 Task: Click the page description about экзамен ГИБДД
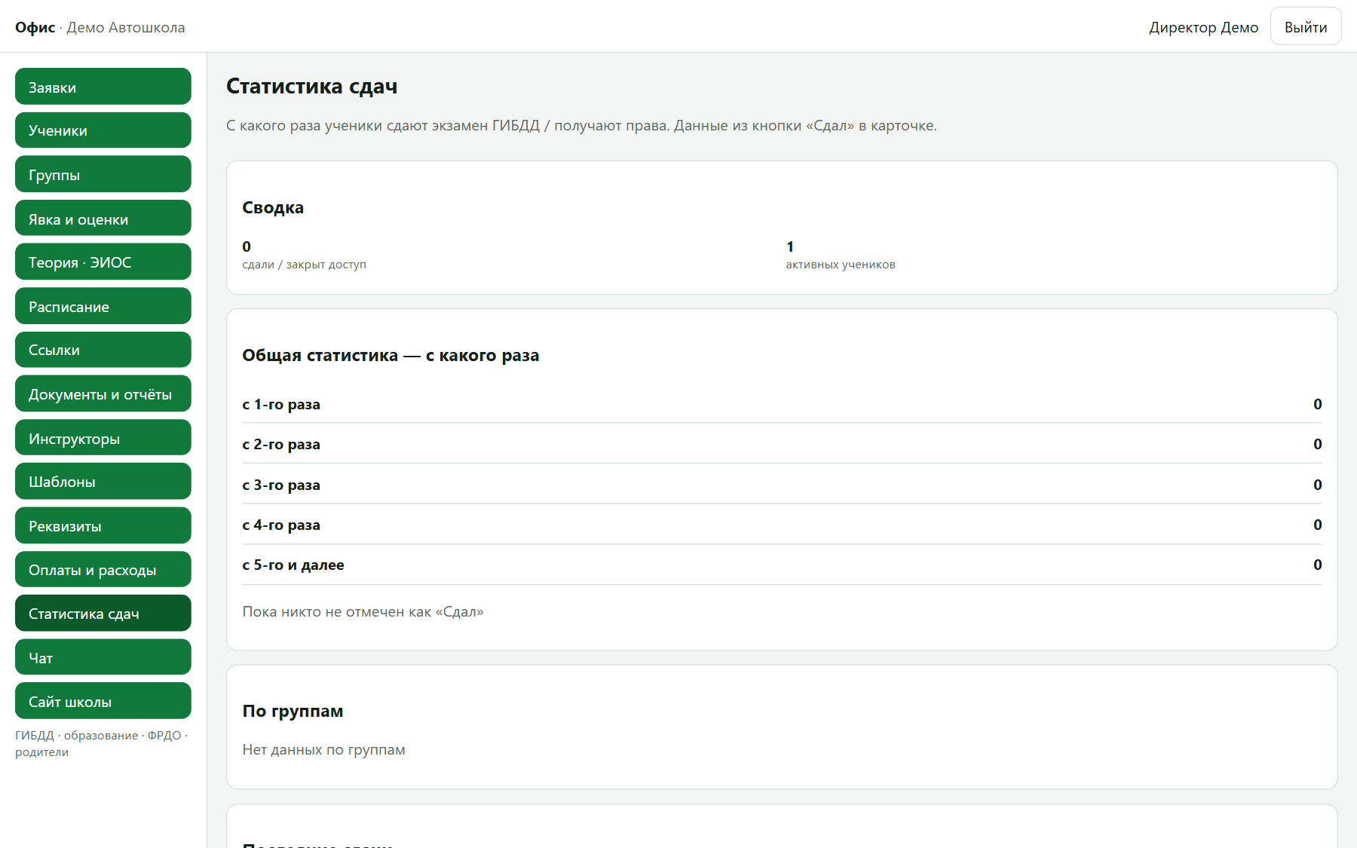point(581,125)
